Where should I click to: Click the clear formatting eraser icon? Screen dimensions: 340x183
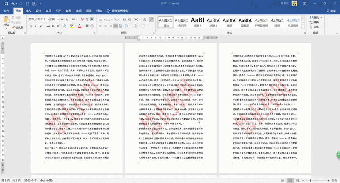coord(83,19)
